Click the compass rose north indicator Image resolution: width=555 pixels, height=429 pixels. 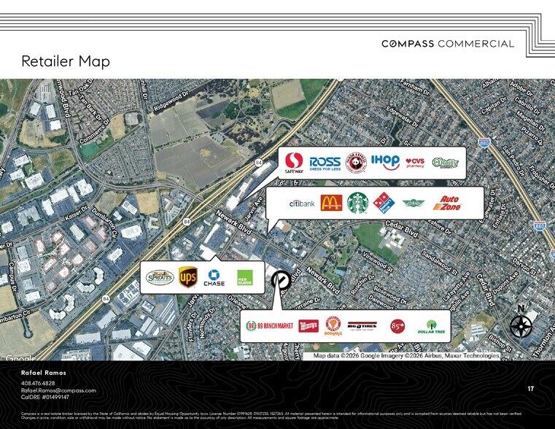(521, 324)
